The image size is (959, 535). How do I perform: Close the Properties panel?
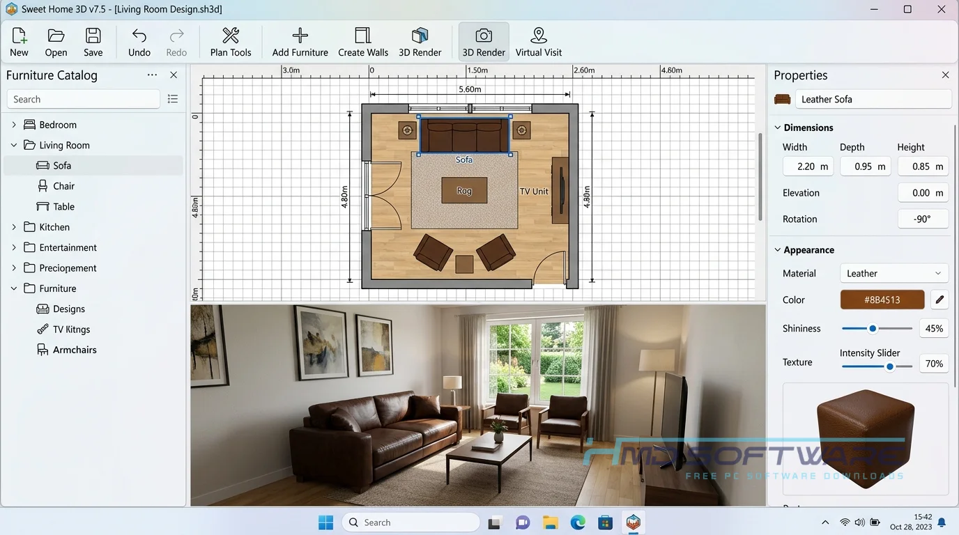[x=945, y=75]
